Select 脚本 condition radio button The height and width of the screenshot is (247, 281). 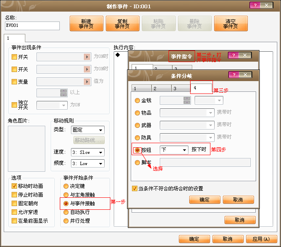point(137,163)
